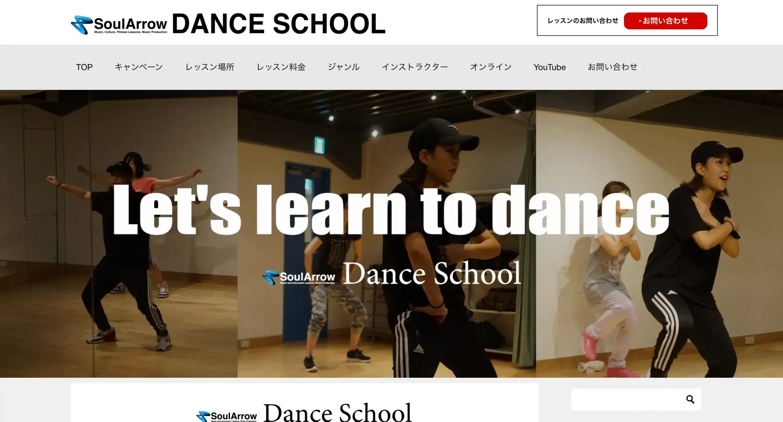The width and height of the screenshot is (783, 422).
Task: Click Dance School text in hero image
Action: [x=432, y=273]
